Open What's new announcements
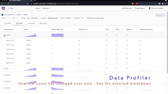Viewport: 168px width, 94px height. click(127, 8)
